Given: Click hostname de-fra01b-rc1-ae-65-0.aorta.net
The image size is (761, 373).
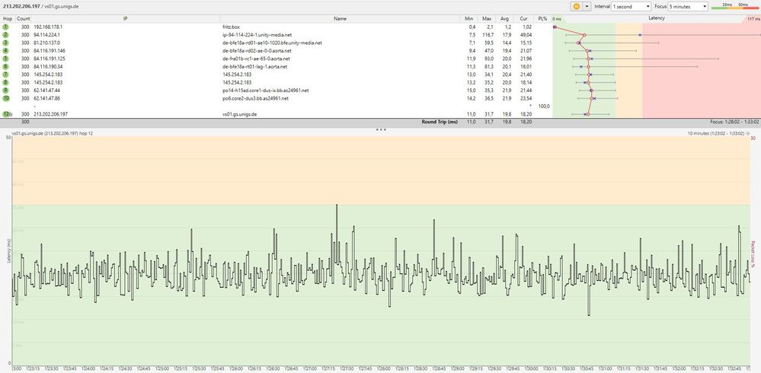Looking at the screenshot, I should (256, 59).
